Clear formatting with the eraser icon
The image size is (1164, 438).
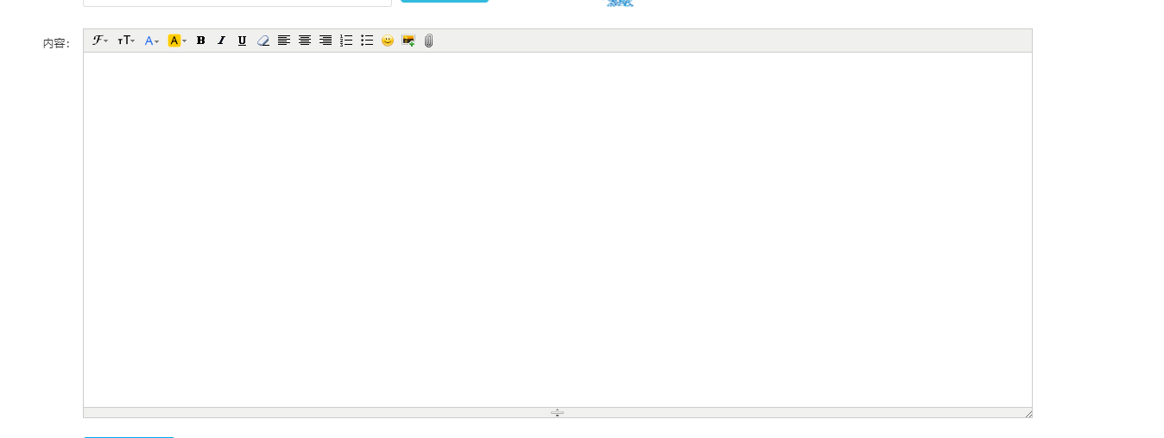(x=263, y=41)
